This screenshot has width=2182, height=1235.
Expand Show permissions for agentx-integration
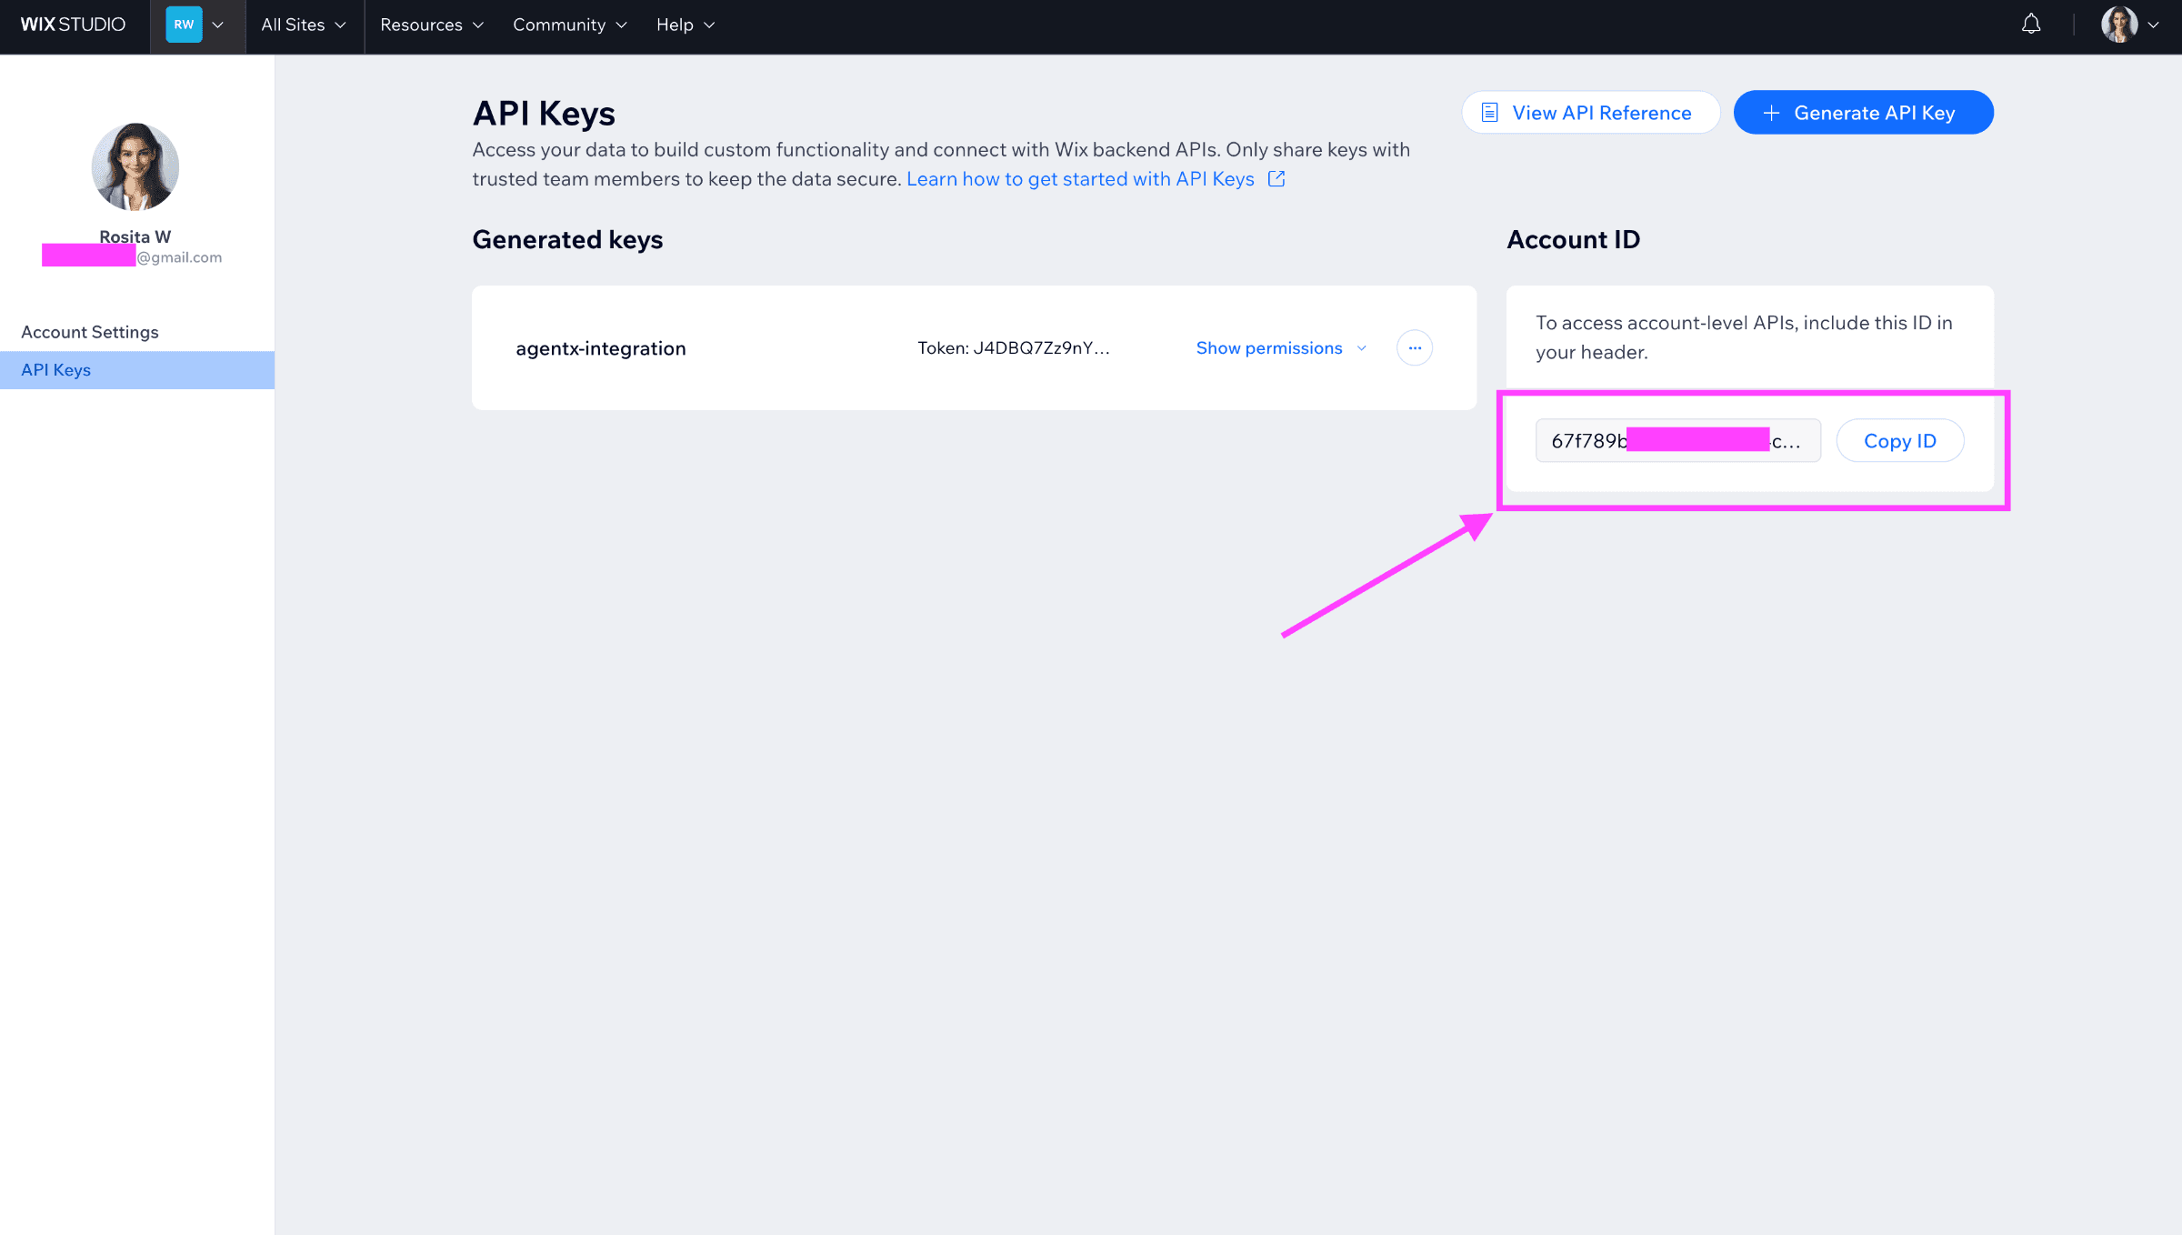point(1281,348)
